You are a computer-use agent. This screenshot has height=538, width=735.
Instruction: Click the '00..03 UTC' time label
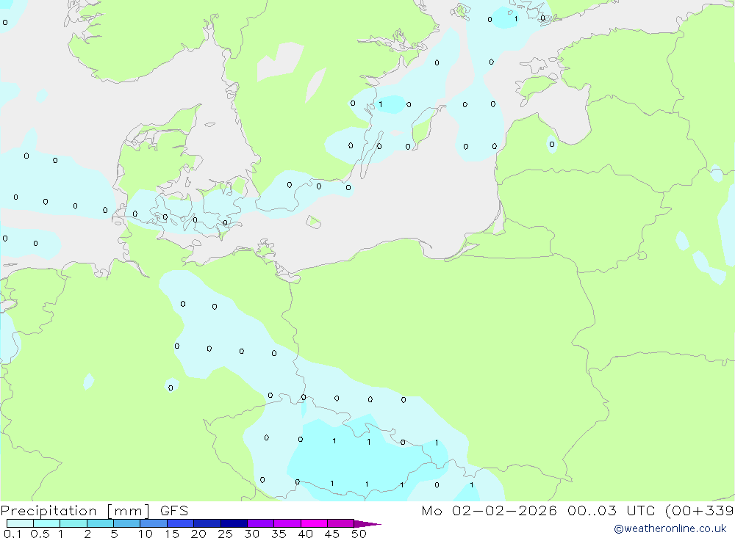point(612,510)
